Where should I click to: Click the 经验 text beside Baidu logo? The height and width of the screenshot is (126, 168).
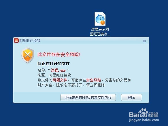tap(153, 115)
